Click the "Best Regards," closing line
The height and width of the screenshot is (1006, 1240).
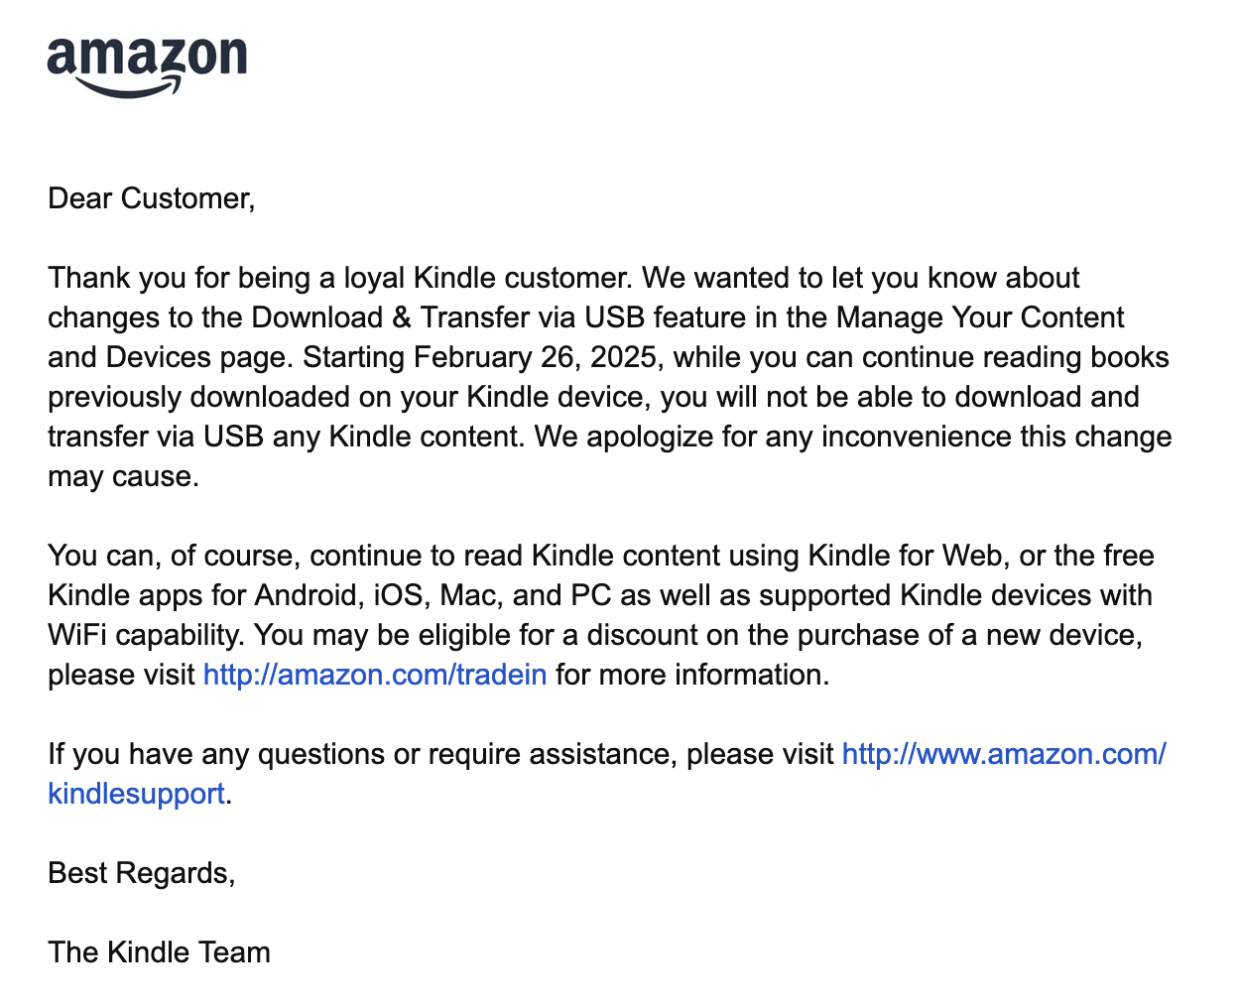pos(141,873)
